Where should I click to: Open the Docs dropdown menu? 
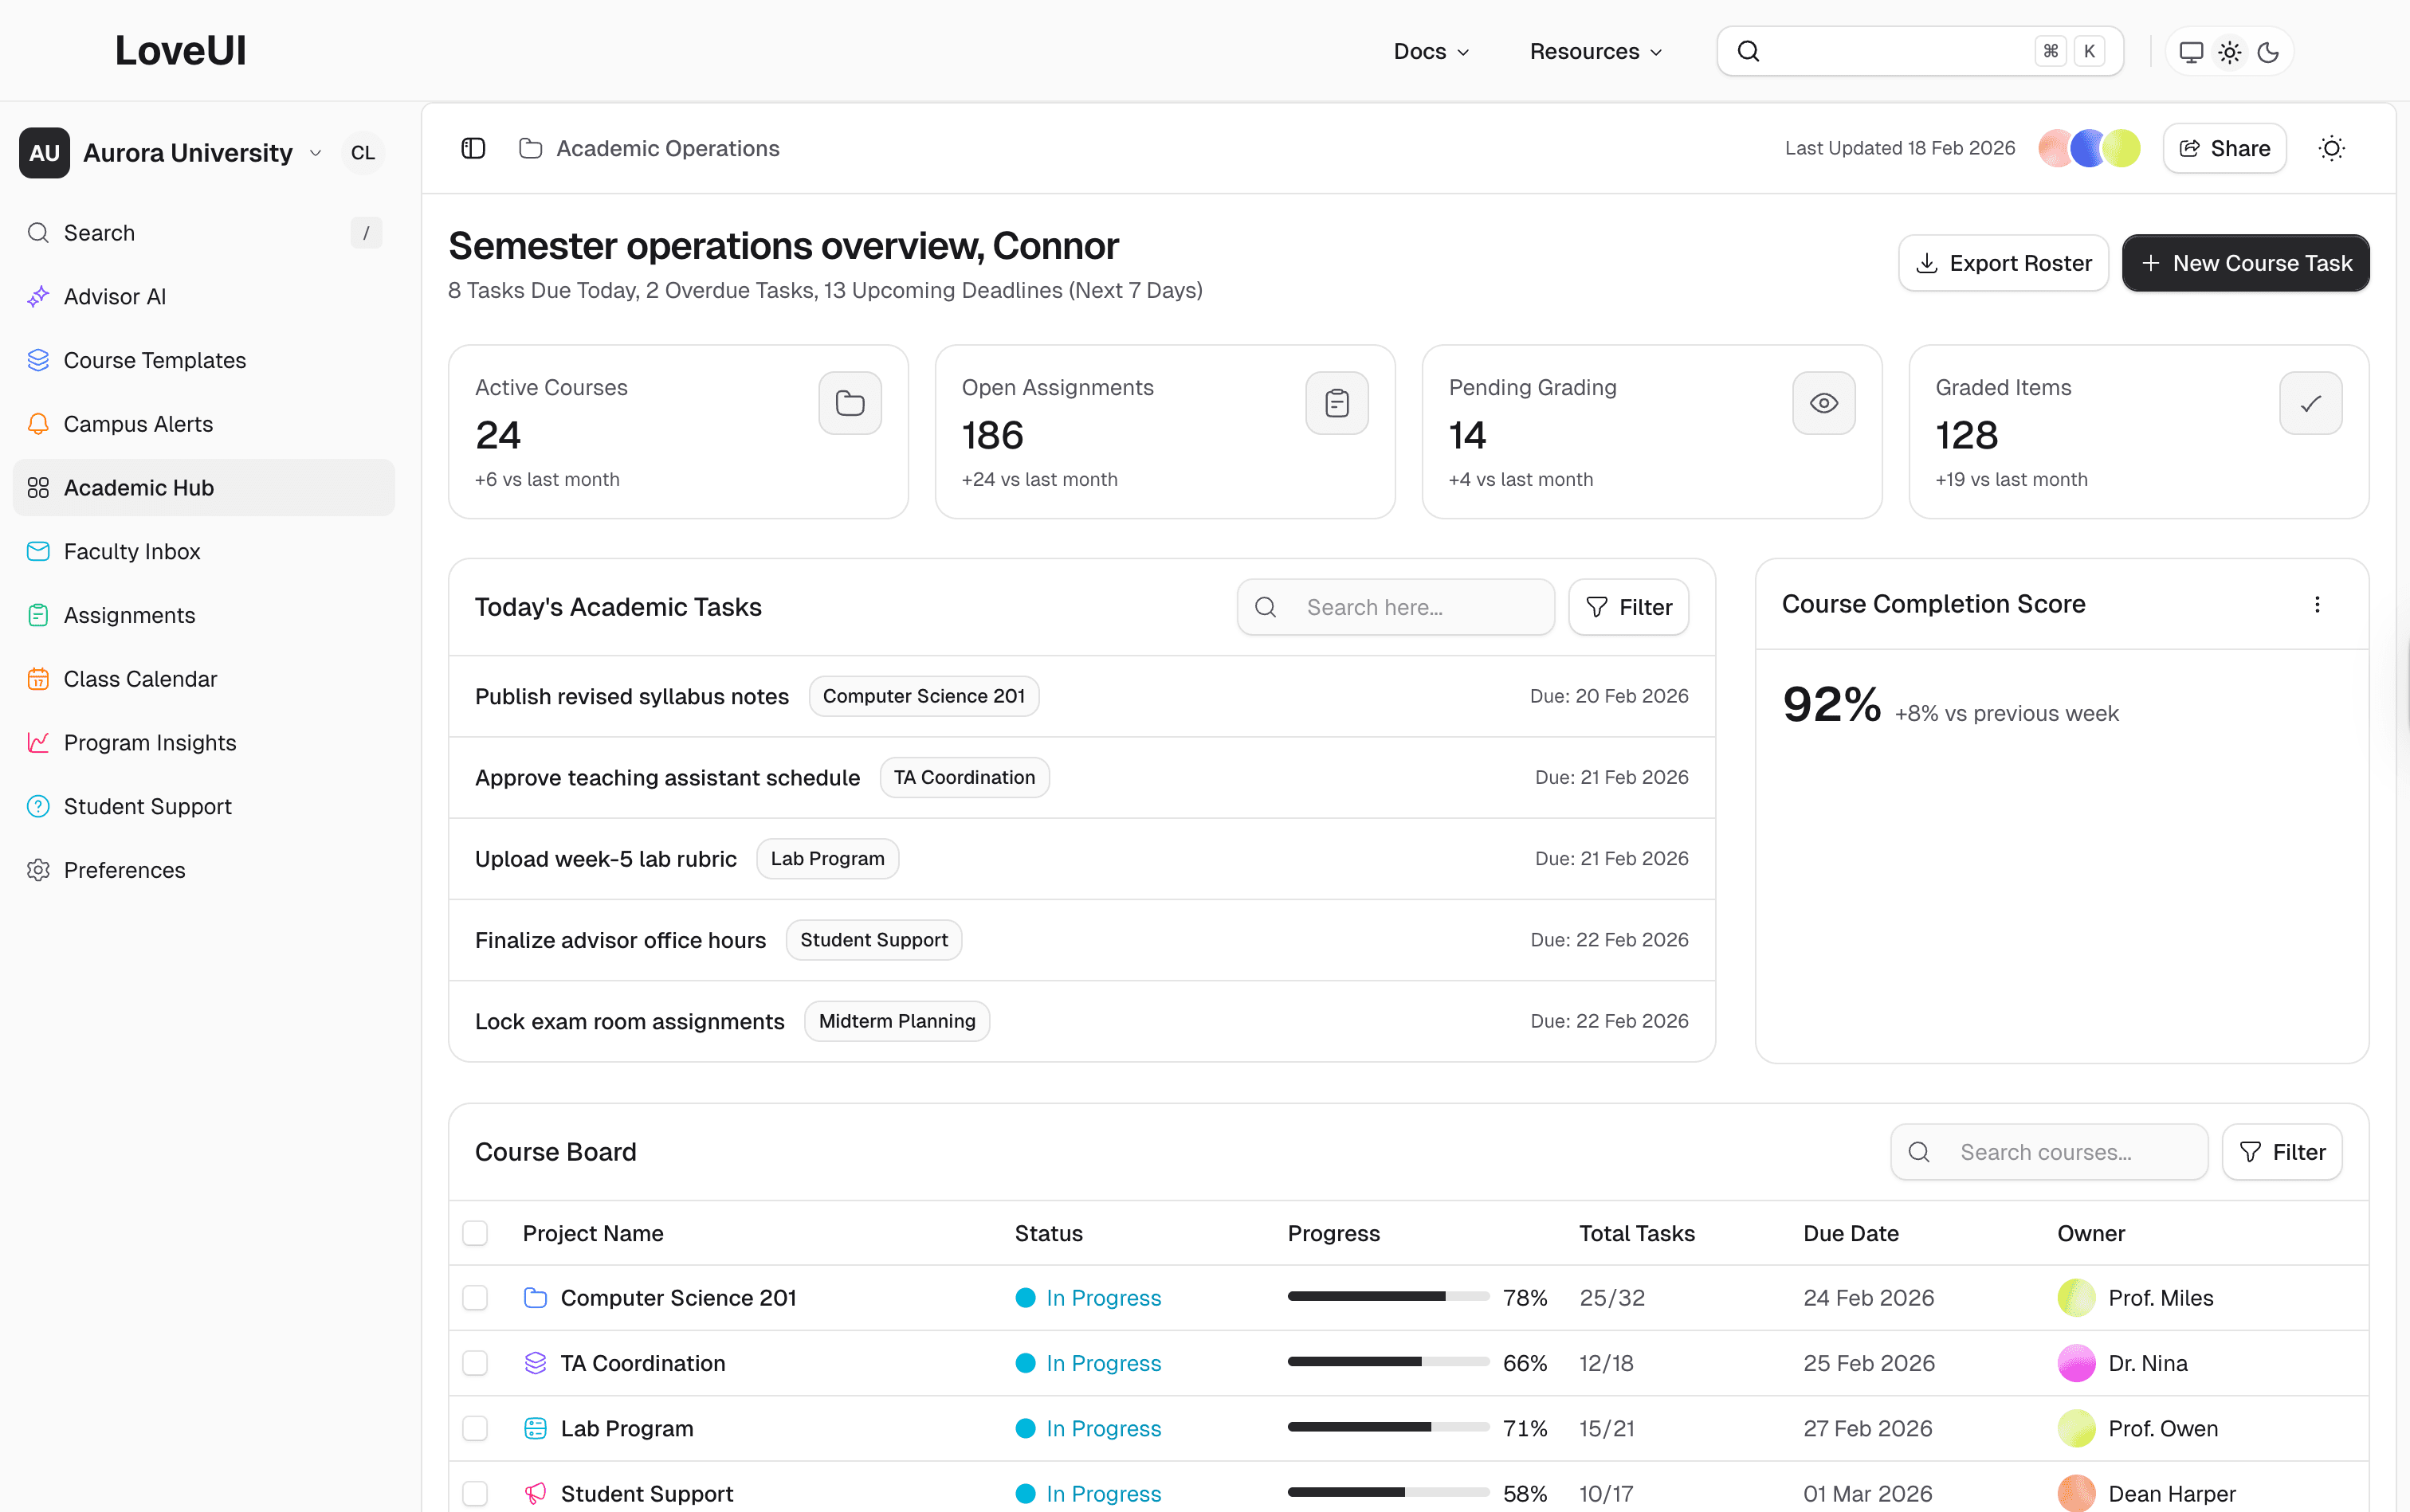click(1431, 52)
